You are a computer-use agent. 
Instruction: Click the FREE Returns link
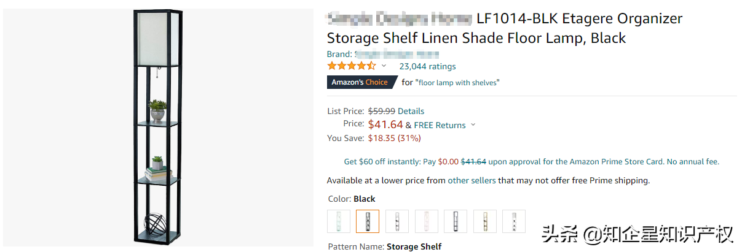click(x=440, y=125)
